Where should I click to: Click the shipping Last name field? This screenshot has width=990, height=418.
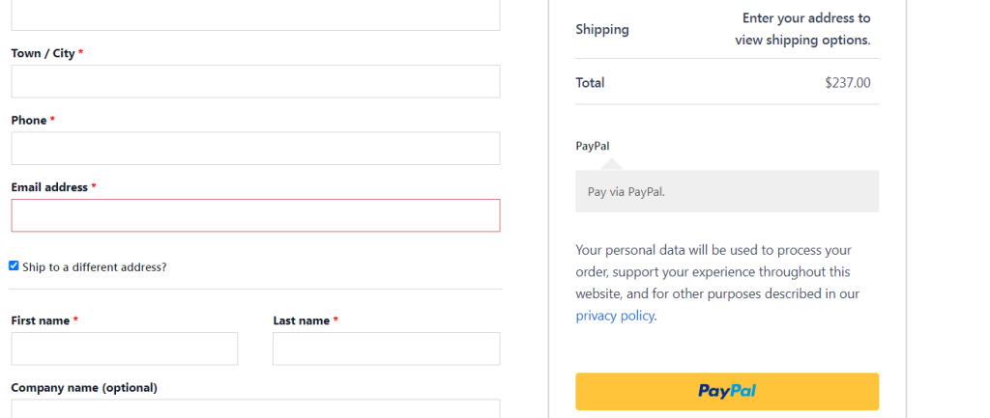coord(387,348)
